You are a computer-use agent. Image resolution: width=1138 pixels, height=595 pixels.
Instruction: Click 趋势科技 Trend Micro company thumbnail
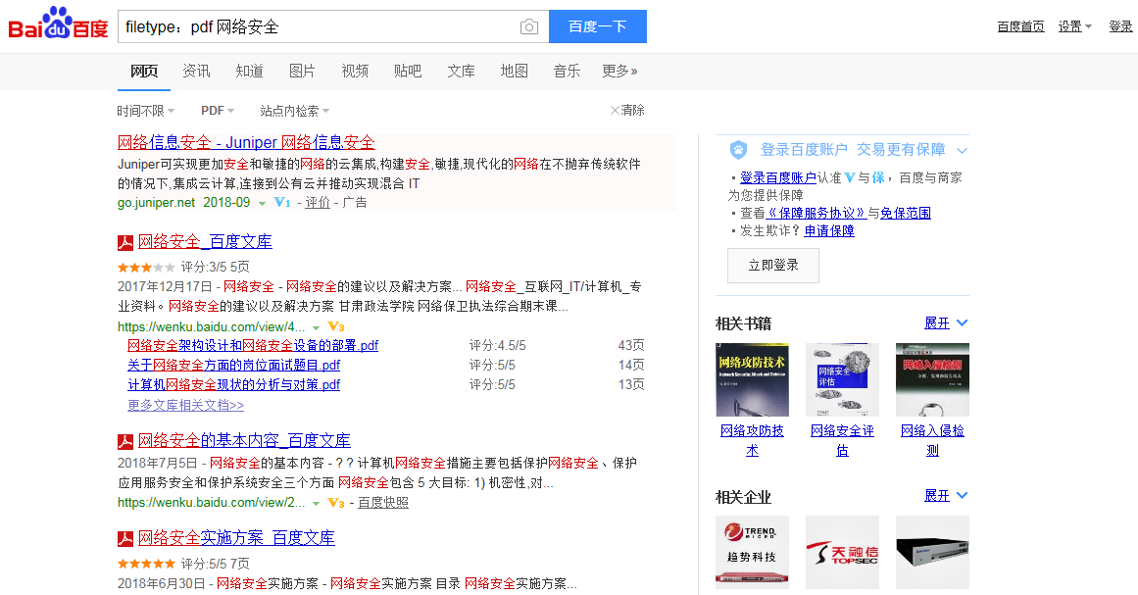point(752,552)
